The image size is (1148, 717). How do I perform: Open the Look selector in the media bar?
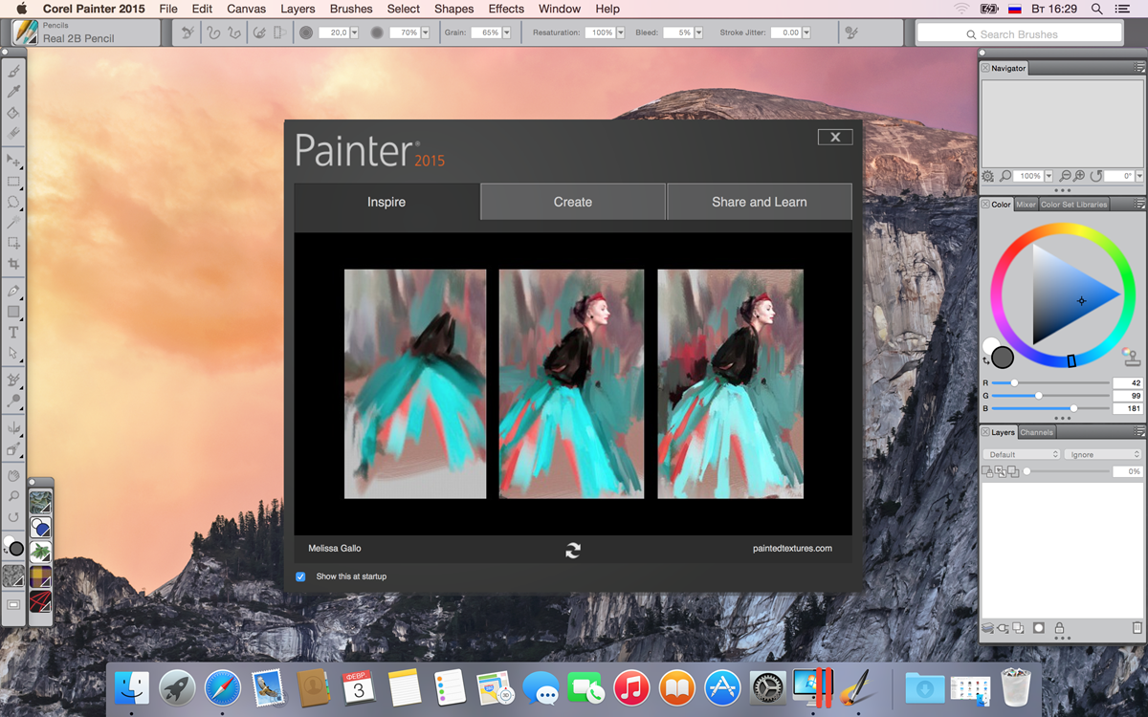(x=40, y=601)
